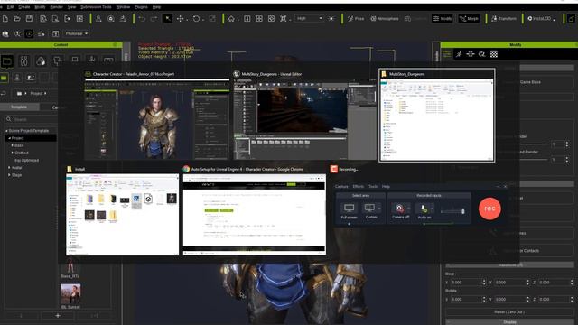The height and width of the screenshot is (325, 578).
Task: Expand the Avatar tree item
Action: click(9, 168)
